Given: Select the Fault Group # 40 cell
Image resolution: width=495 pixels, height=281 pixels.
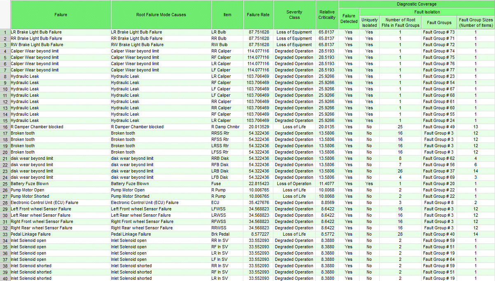Looking at the screenshot, I should tap(439, 234).
